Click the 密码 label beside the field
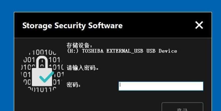The height and width of the screenshot is (111, 221). 73,85
